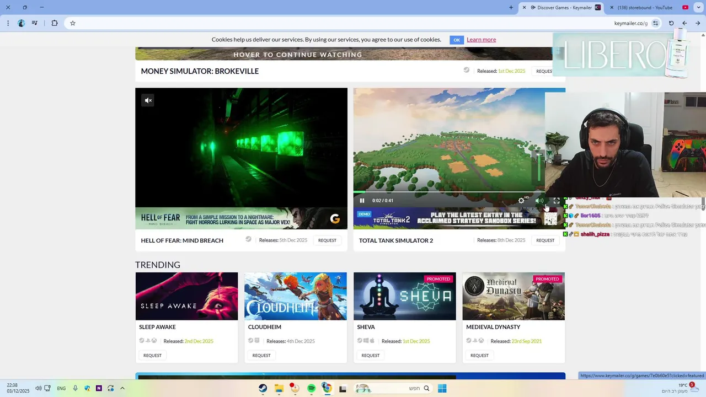Image resolution: width=706 pixels, height=397 pixels.
Task: Adjust the green vertical volume slider
Action: point(539,168)
